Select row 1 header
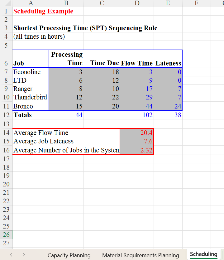This screenshot has width=224, height=260. 6,11
